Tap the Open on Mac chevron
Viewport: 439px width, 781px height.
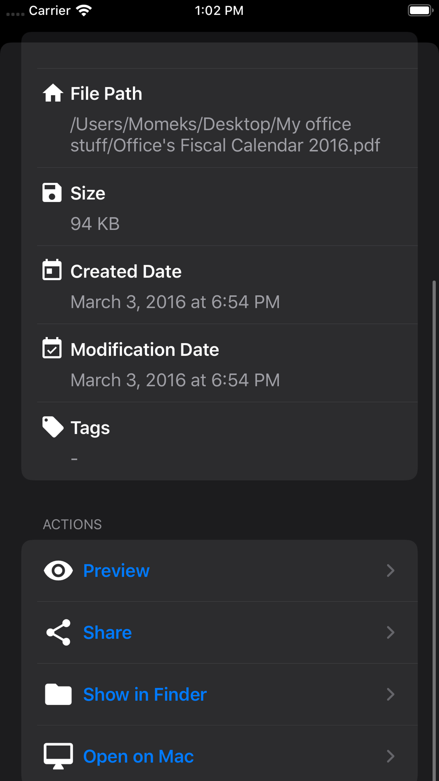coord(390,756)
